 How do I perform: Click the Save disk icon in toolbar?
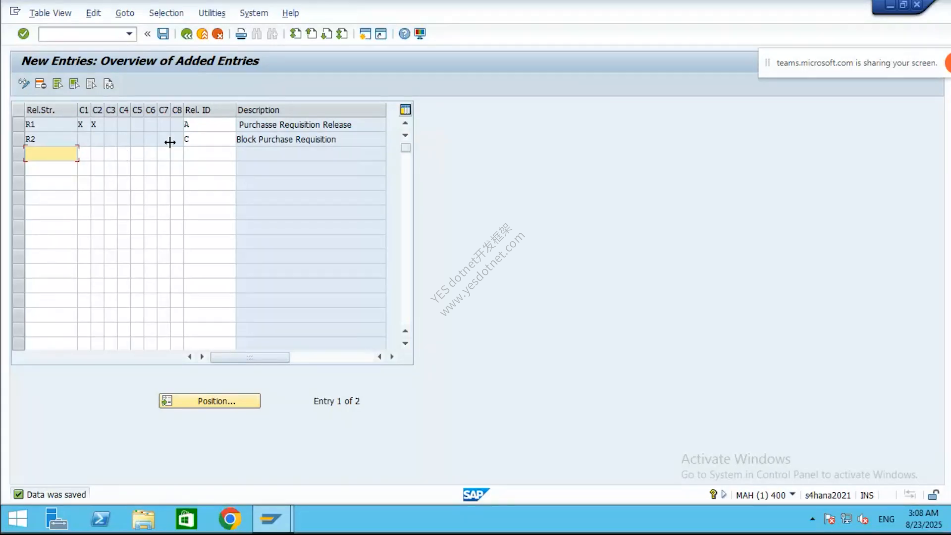point(163,34)
